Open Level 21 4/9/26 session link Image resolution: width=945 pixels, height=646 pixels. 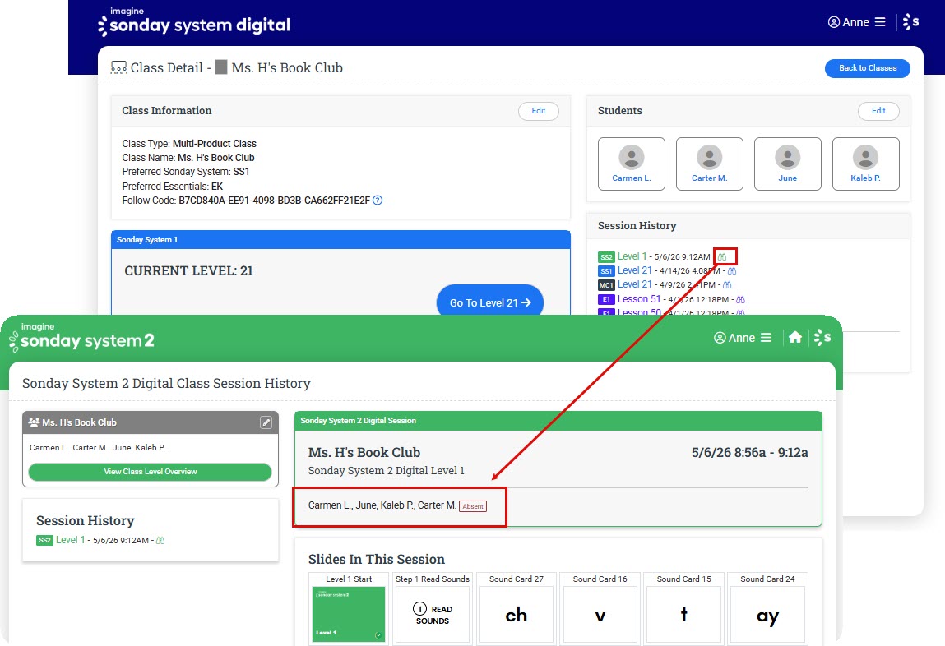(x=634, y=284)
